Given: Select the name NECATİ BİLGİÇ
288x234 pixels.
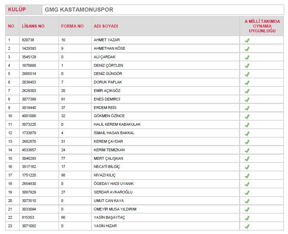Looking at the screenshot, I should pos(107,167).
